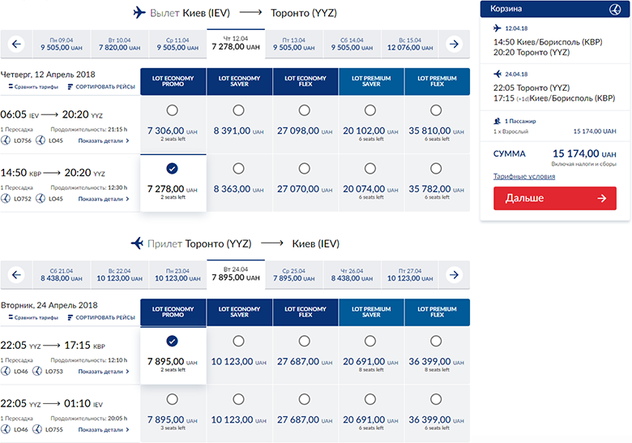
Task: Expand details for the 06:05 IEV flight
Action: (x=104, y=140)
